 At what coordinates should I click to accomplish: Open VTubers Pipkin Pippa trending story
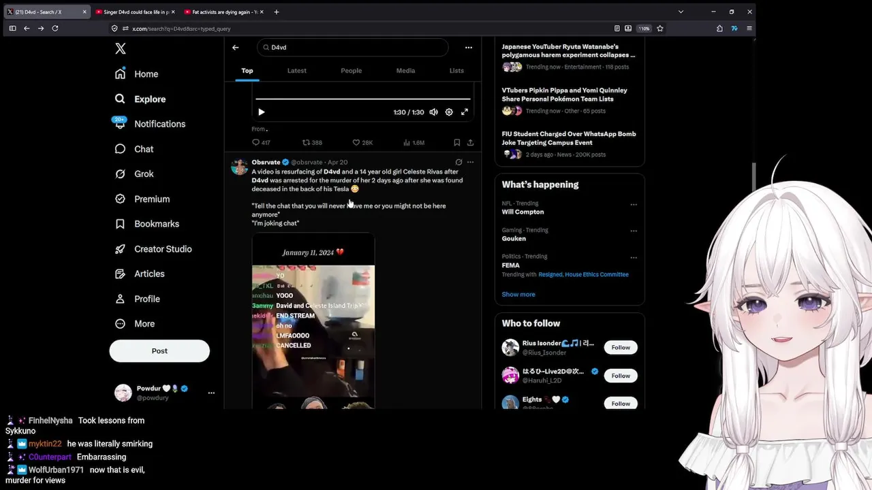[569, 100]
